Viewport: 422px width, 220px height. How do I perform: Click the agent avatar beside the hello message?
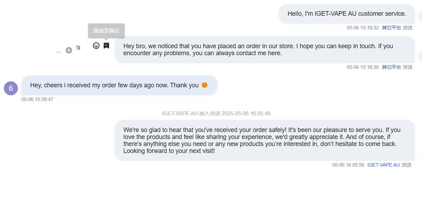(420, 16)
